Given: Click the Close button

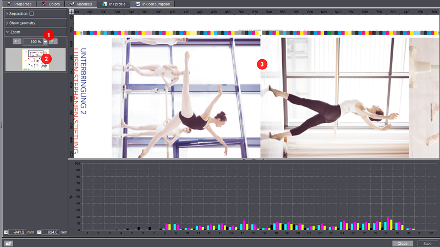Looking at the screenshot, I should tap(403, 243).
